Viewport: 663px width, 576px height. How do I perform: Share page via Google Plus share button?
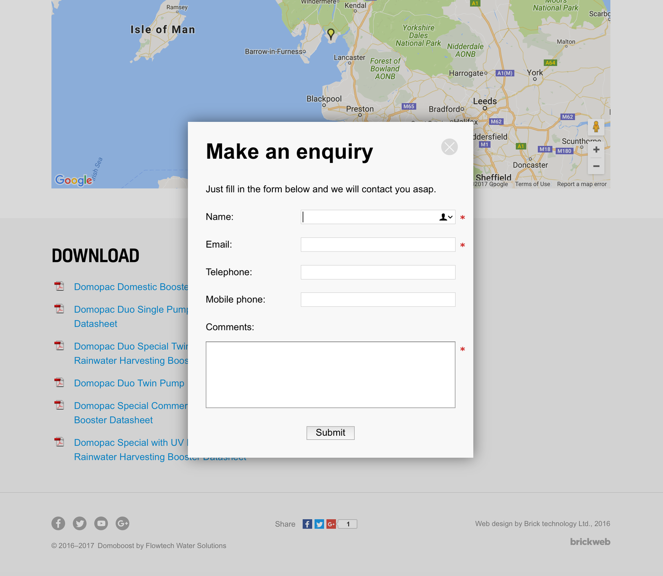pos(331,524)
